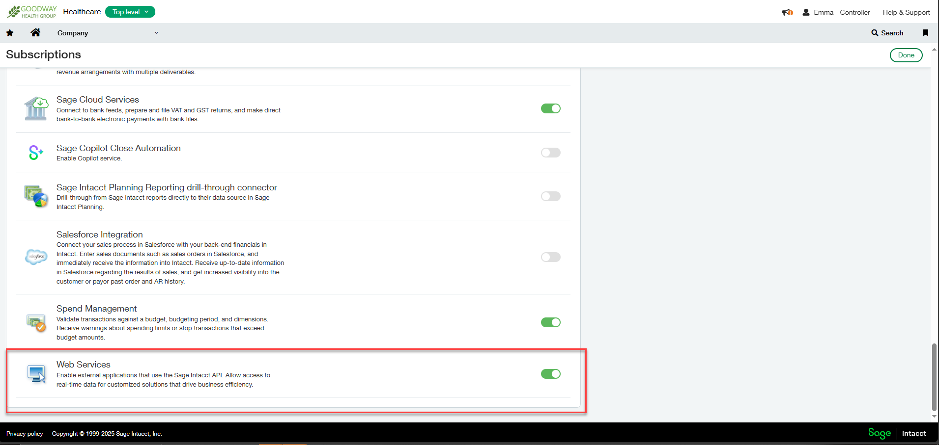Open the Help & Support menu
The image size is (939, 445).
[906, 12]
